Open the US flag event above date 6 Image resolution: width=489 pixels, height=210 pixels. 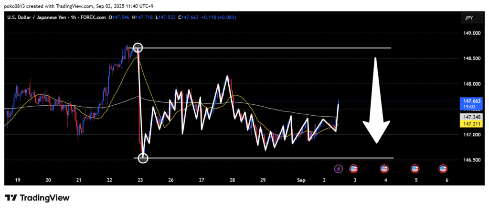click(x=443, y=169)
